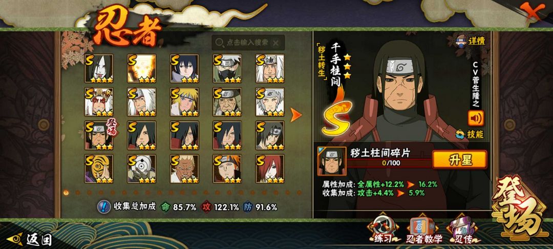
Task: Select the second page indicator dot
Action: tap(78, 193)
